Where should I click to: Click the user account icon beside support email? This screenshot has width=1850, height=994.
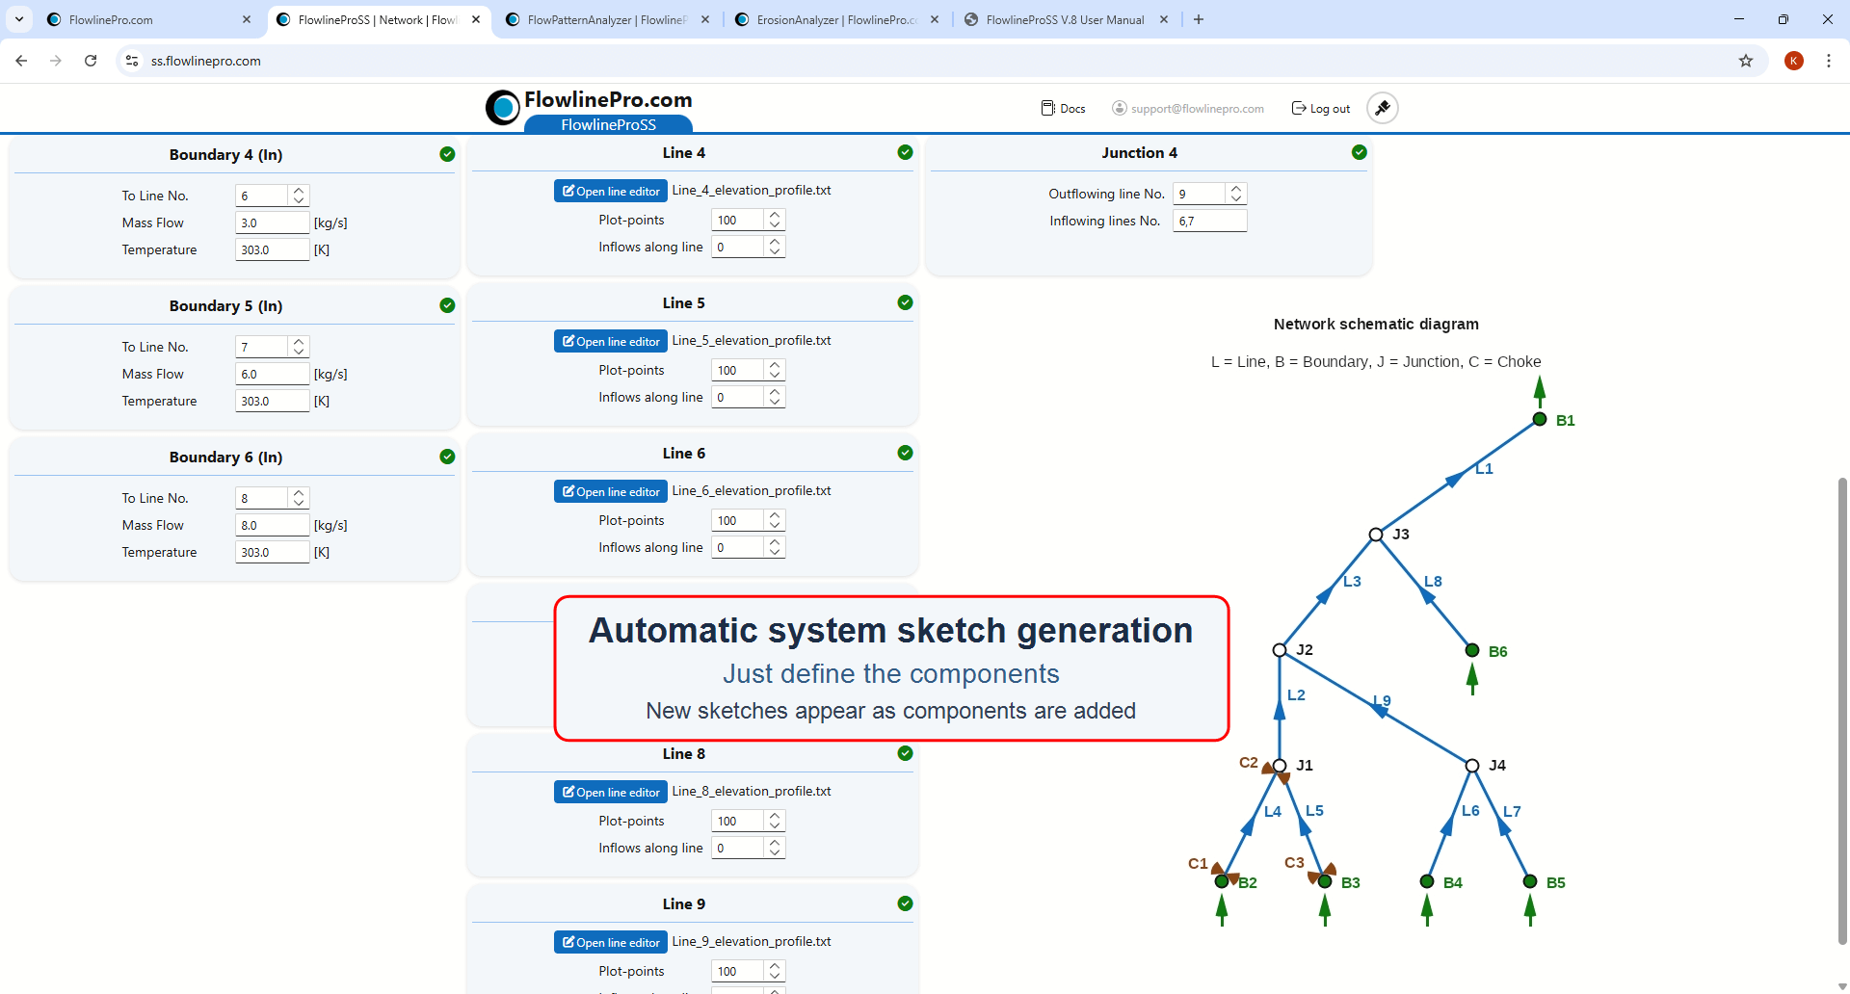(x=1118, y=108)
